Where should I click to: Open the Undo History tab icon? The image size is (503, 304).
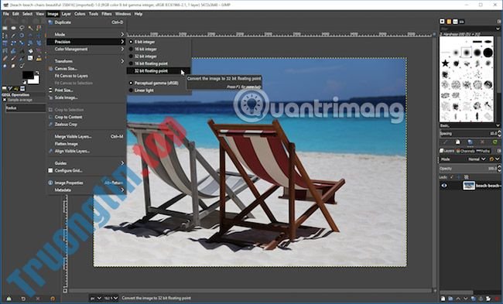click(x=17, y=88)
